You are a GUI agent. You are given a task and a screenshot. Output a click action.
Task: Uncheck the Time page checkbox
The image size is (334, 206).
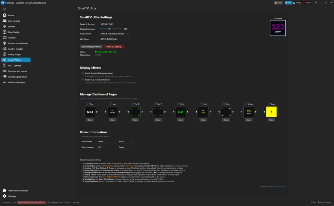(87, 104)
